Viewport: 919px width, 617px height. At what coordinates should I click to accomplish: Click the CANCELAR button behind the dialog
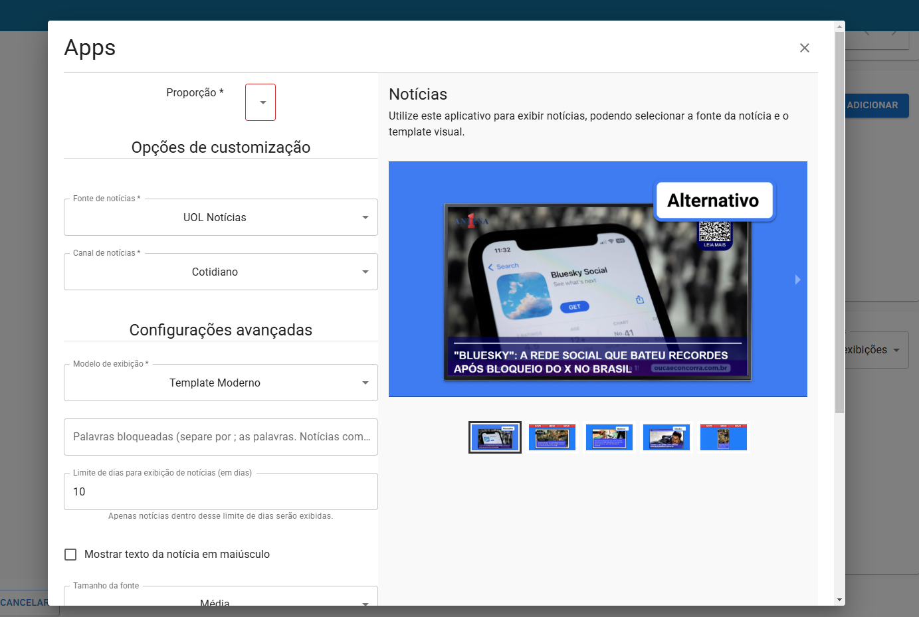pyautogui.click(x=24, y=602)
